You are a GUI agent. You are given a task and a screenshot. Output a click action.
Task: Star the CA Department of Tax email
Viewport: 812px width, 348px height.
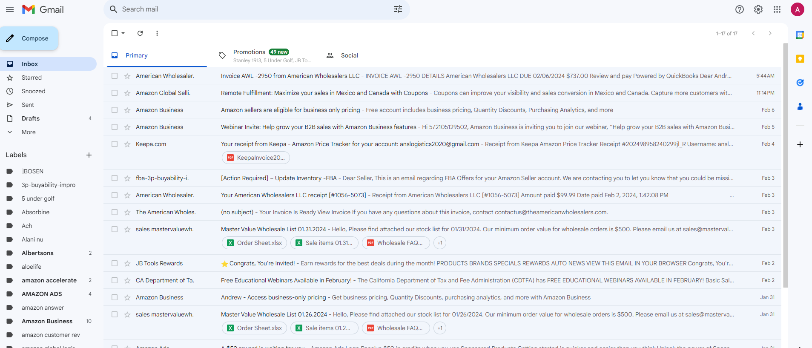click(x=127, y=280)
